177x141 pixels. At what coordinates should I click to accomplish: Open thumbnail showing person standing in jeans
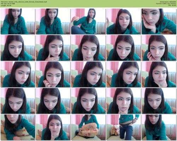tap(124, 127)
